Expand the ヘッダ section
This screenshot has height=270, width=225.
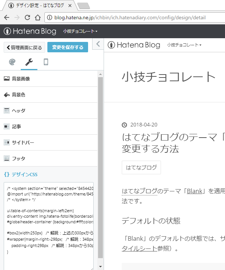[49, 111]
